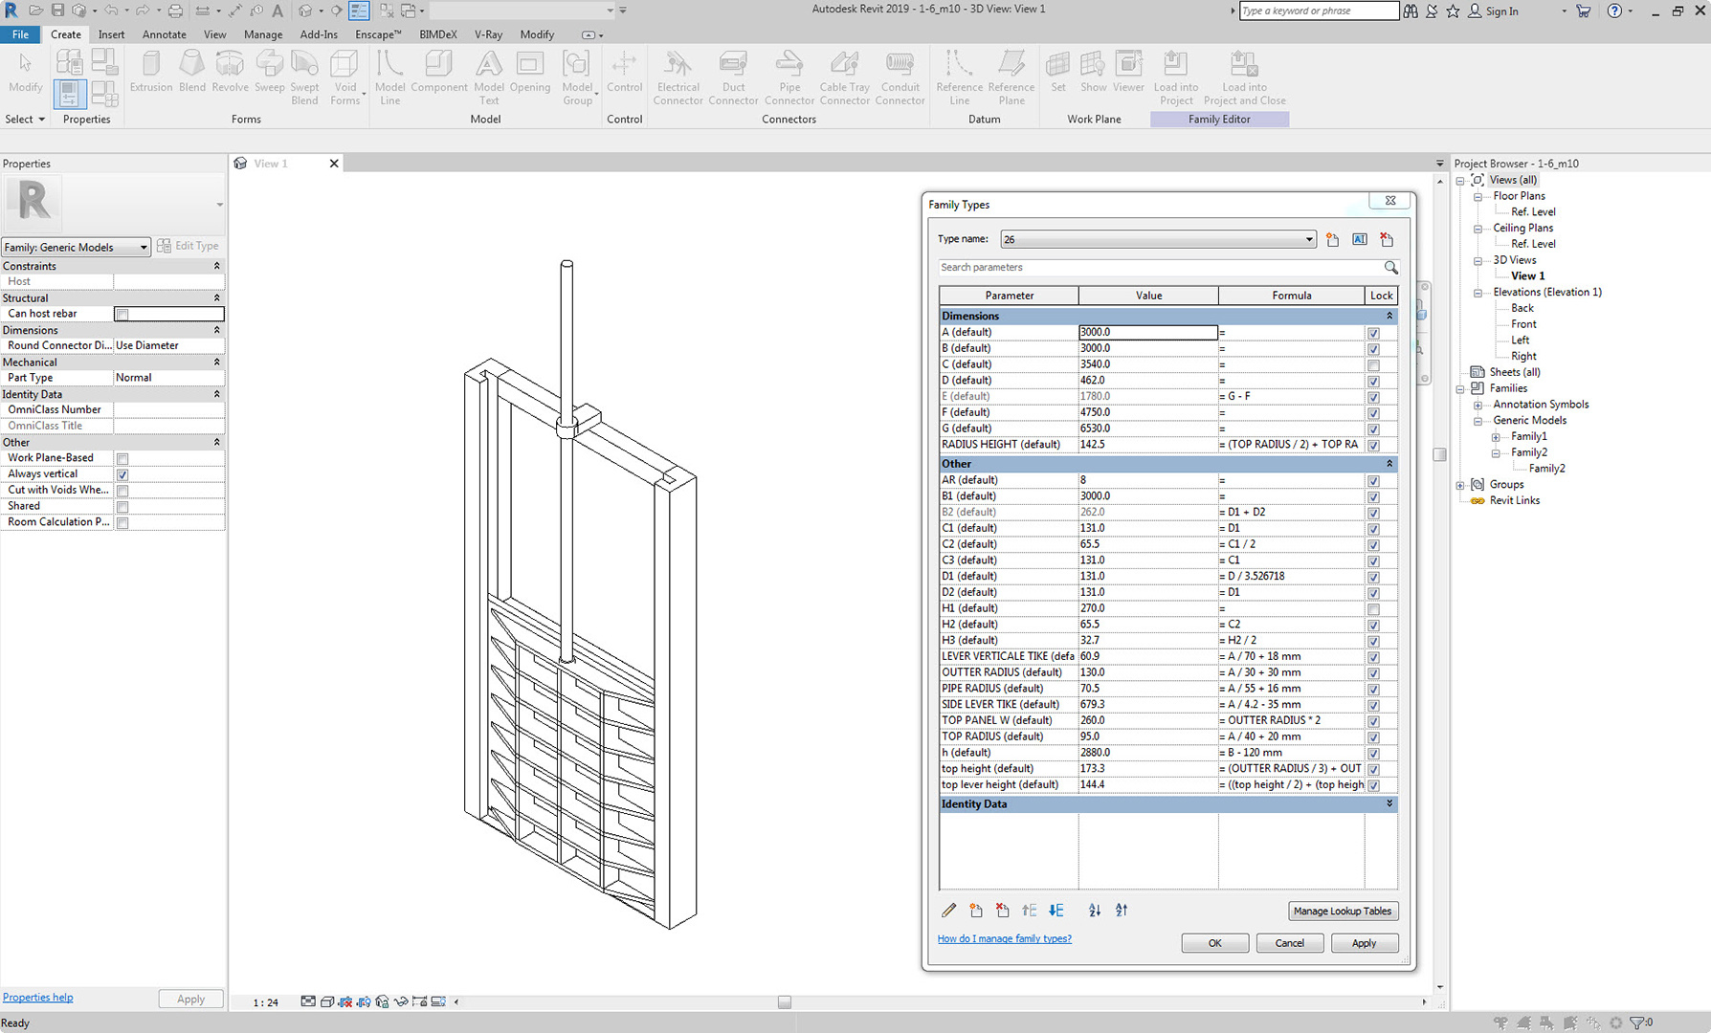Click the New Type icon beside Type name
The height and width of the screenshot is (1033, 1711).
tap(1333, 240)
